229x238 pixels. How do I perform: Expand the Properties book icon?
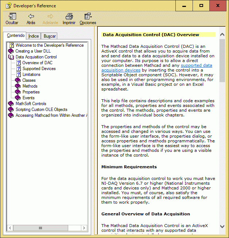[x=18, y=92]
